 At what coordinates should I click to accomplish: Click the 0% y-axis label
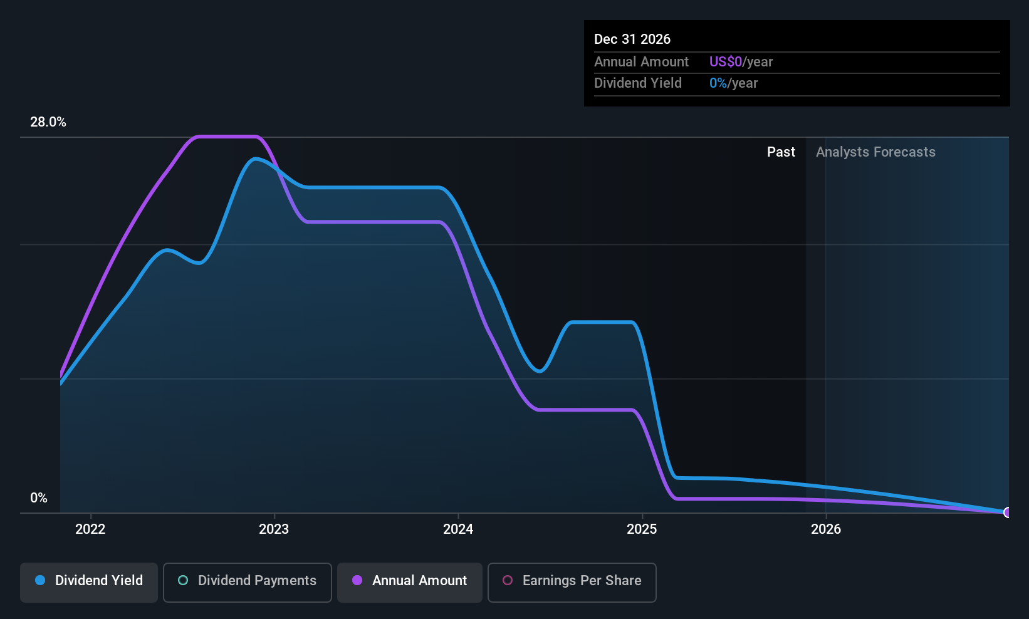[x=39, y=498]
